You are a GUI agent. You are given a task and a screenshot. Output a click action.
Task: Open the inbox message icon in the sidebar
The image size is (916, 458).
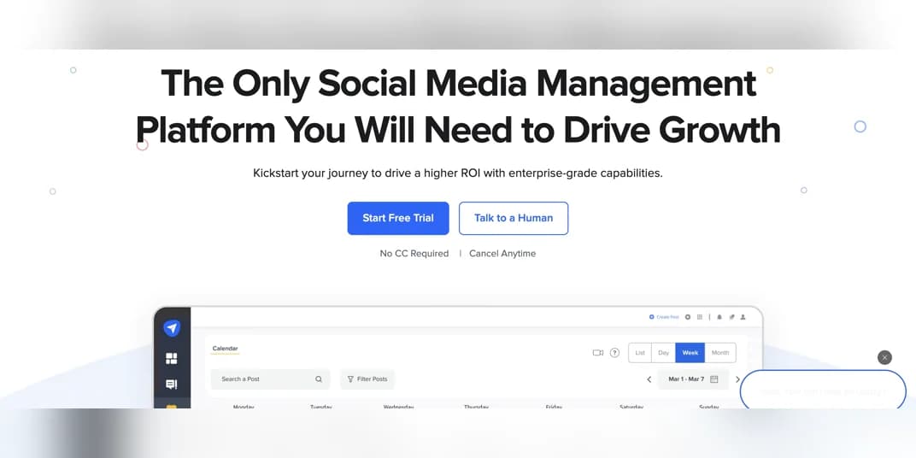tap(172, 385)
